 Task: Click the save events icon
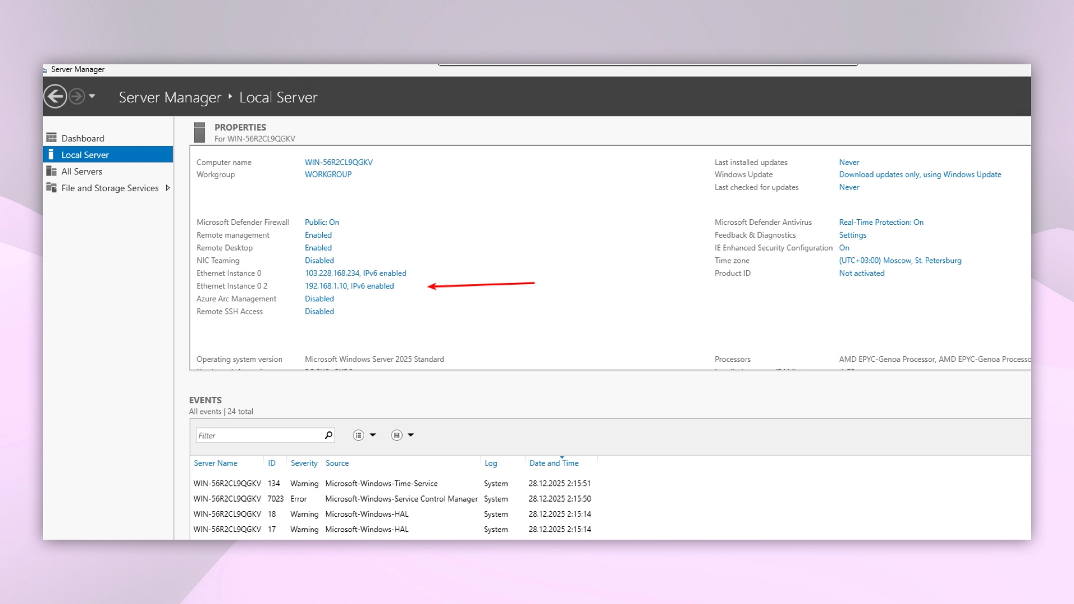coord(395,435)
